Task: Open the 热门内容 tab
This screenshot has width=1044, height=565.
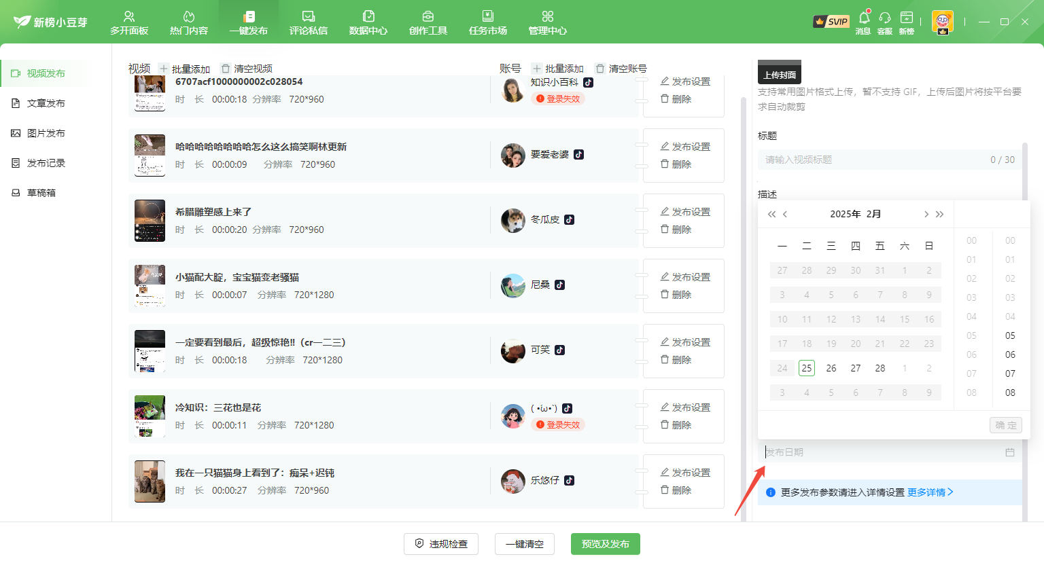Action: (x=189, y=22)
